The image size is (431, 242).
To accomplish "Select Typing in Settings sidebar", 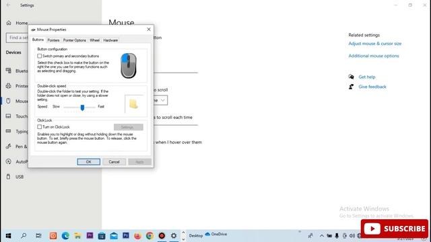I will coord(17,132).
